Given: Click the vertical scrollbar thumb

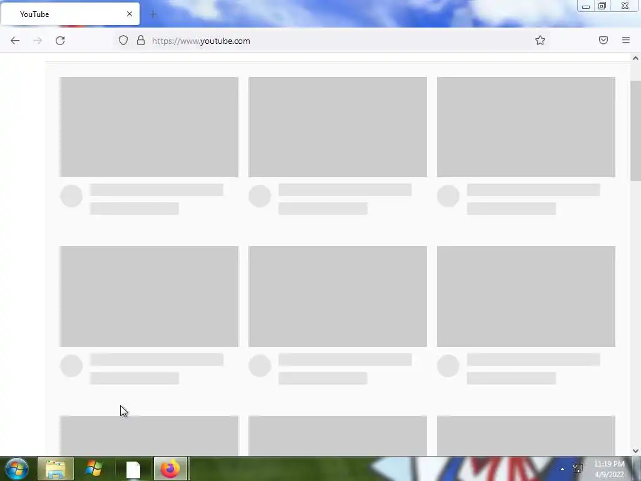Looking at the screenshot, I should [635, 131].
